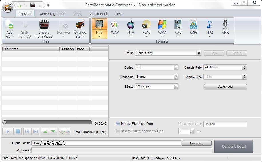Open the Bitrate dropdown
The height and width of the screenshot is (162, 262).
tap(176, 87)
